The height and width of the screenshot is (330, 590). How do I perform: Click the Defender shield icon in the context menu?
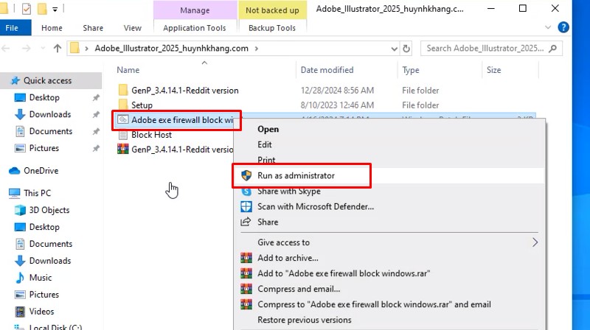tap(246, 206)
